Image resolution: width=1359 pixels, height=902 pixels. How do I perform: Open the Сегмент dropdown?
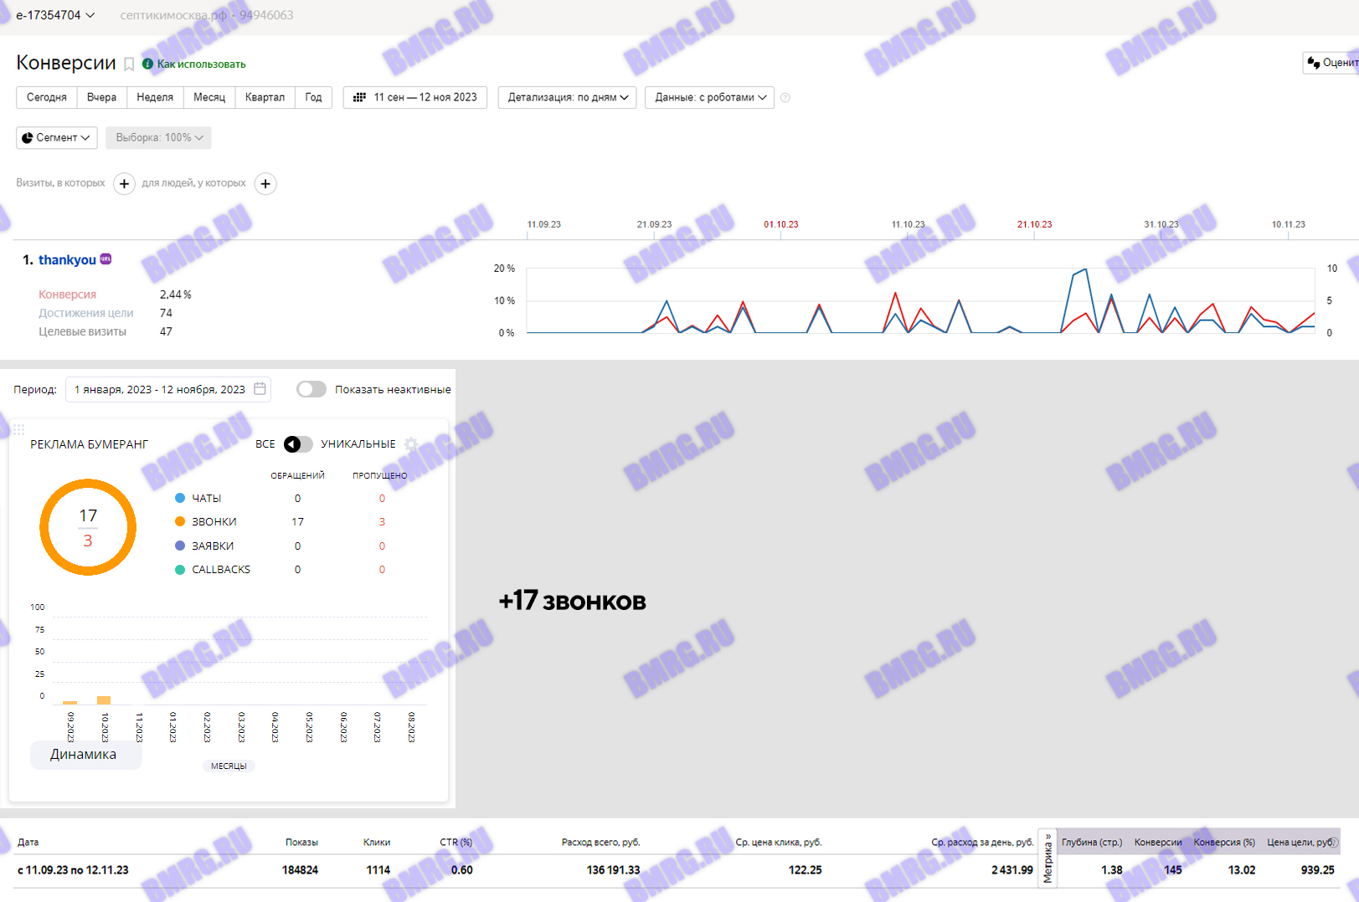(x=56, y=138)
